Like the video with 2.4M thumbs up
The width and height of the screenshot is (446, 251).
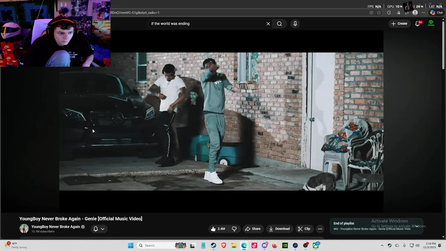[x=218, y=229]
